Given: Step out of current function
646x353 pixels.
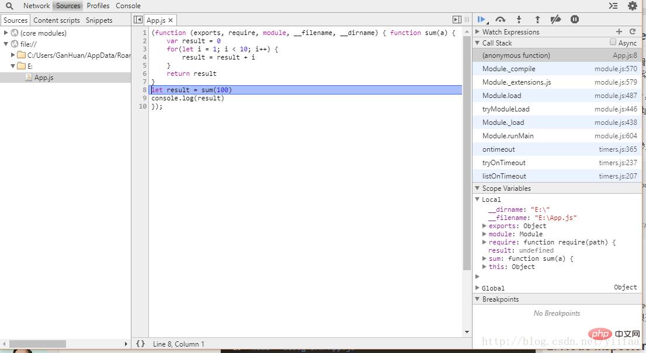Looking at the screenshot, I should (x=537, y=19).
